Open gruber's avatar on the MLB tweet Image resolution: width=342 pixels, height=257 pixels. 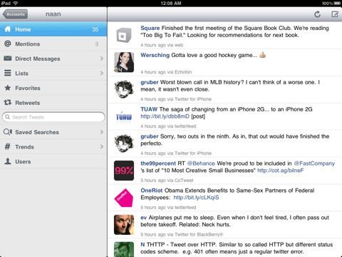124,89
